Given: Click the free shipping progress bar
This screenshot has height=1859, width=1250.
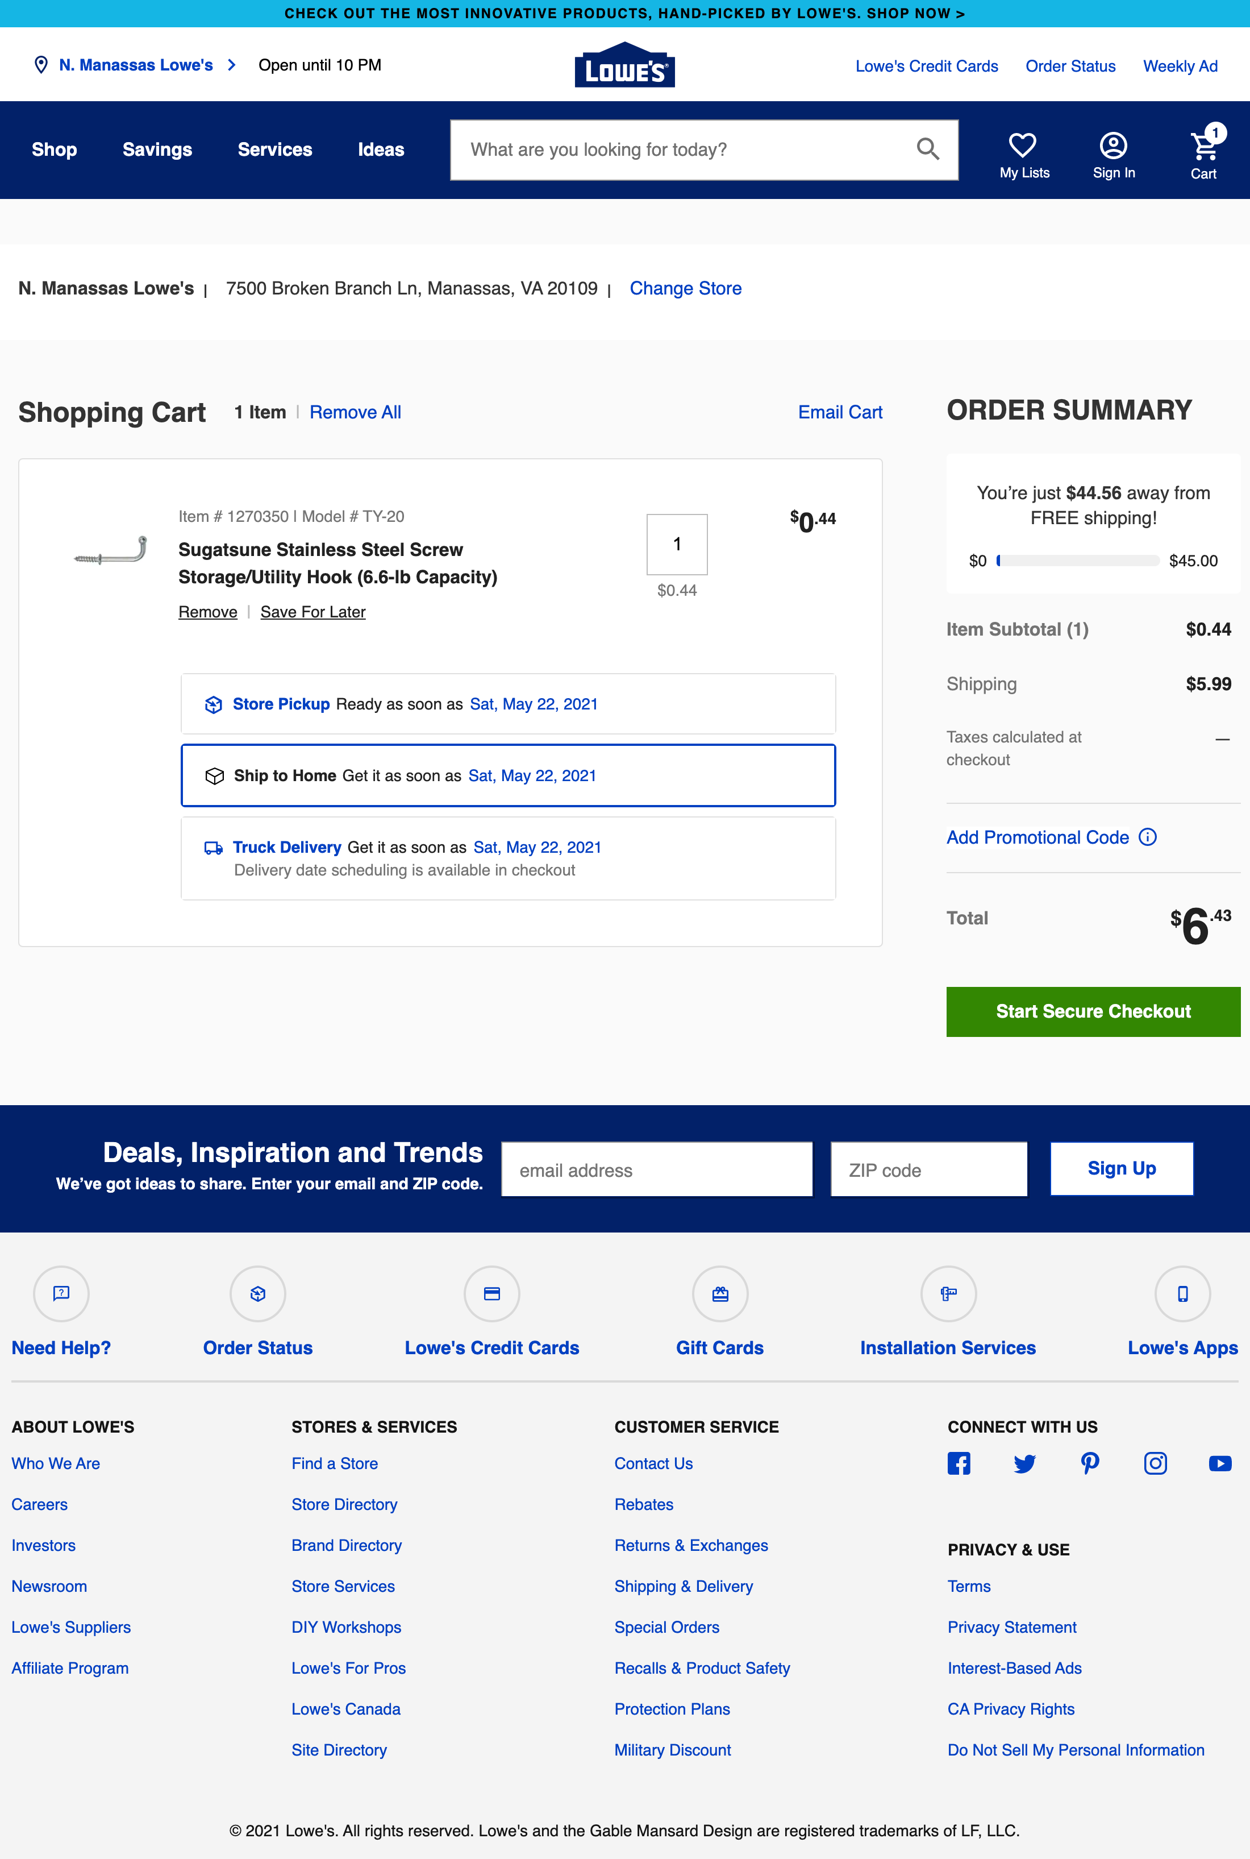Looking at the screenshot, I should 1080,561.
